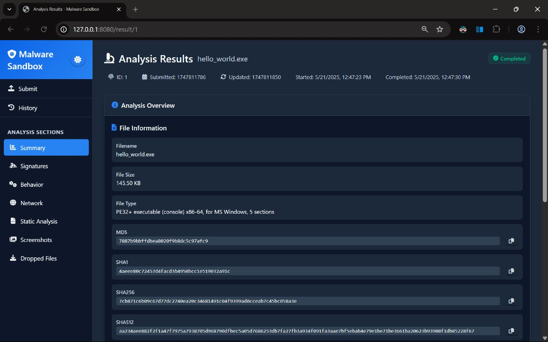Viewport: 548px width, 342px height.
Task: Click the spy-glasses extension icon in toolbar
Action: point(463,29)
